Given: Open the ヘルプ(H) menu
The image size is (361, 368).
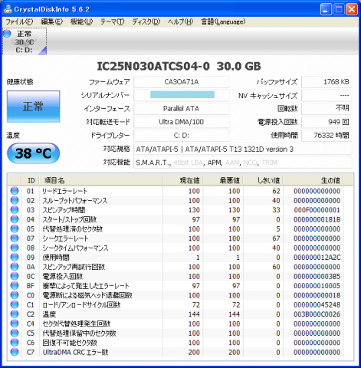Looking at the screenshot, I should point(180,21).
